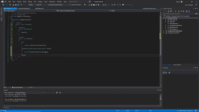The width and height of the screenshot is (199, 112).
Task: Click the Visual Studio search magnifier icon
Action: 90,2
